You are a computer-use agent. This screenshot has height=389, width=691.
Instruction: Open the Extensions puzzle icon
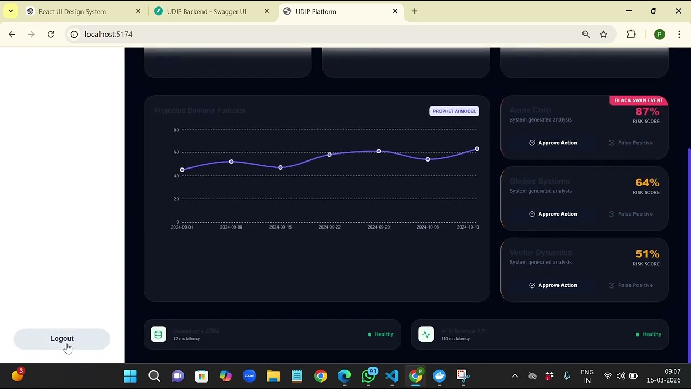(631, 34)
